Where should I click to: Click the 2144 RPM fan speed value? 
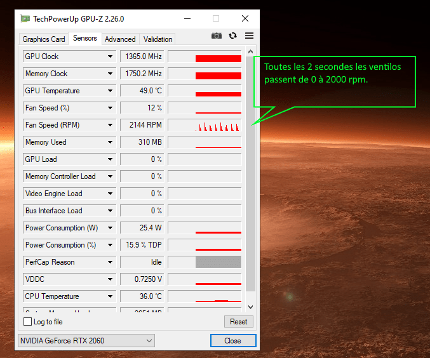[142, 125]
